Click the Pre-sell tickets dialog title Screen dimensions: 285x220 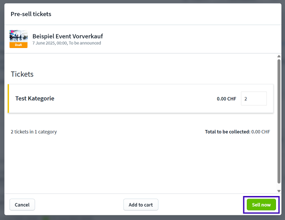tap(31, 14)
